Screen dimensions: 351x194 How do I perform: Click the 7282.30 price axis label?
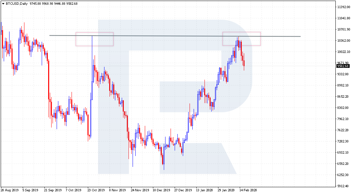tap(343, 141)
